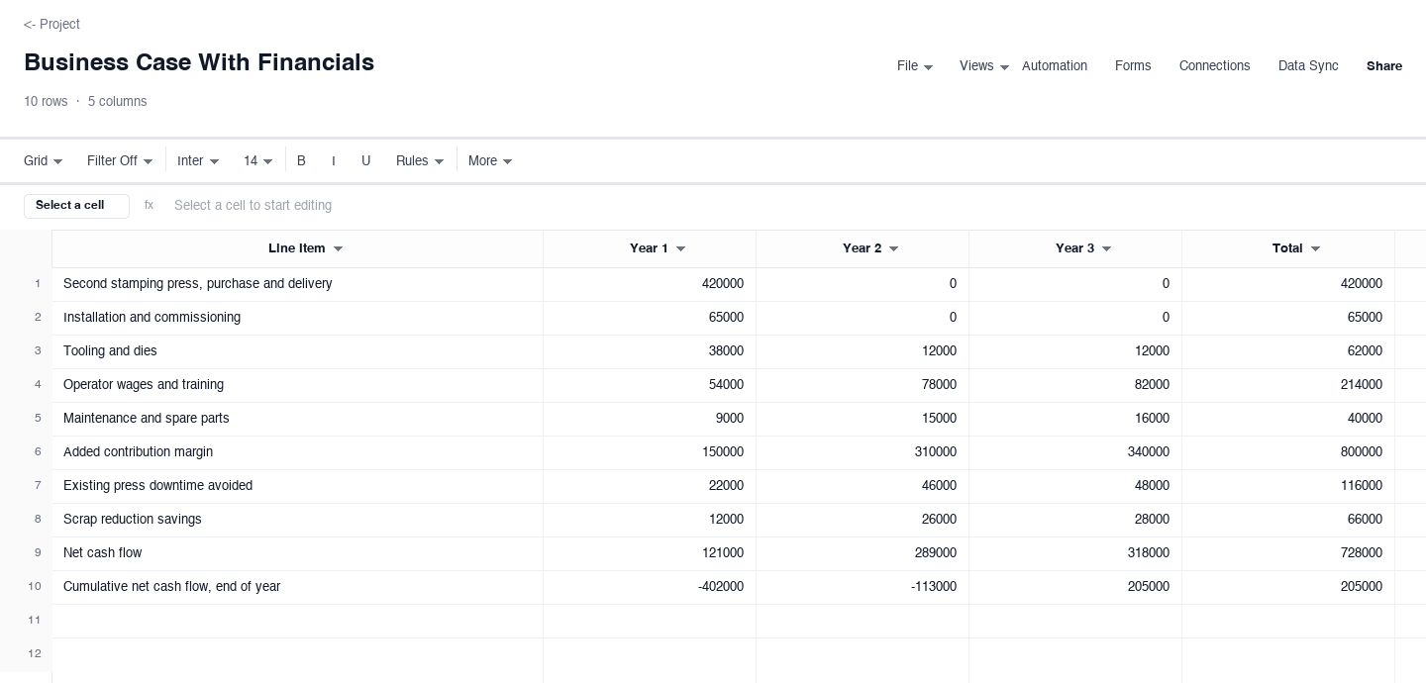
Task: Open the Year 1 column header dropdown
Action: pyautogui.click(x=680, y=249)
